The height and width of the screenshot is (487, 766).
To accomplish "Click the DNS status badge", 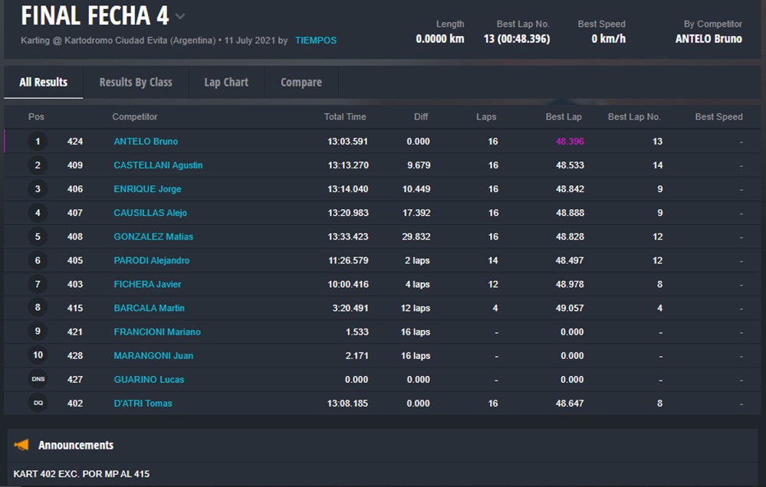I will point(38,380).
